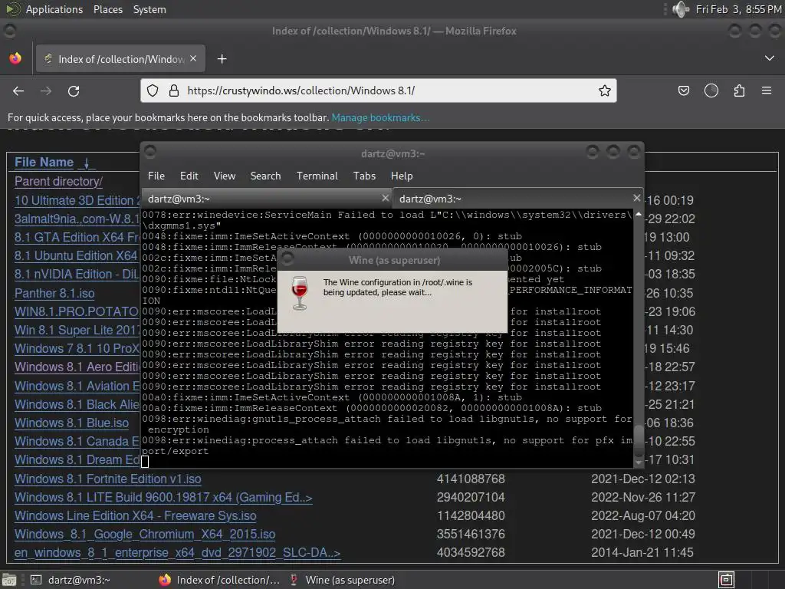Open Windows Line Edition X64 Freeware Sys.iso

[x=135, y=516]
